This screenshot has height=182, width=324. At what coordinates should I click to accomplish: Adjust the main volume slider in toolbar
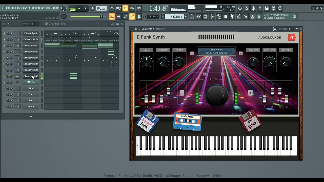(x=87, y=17)
